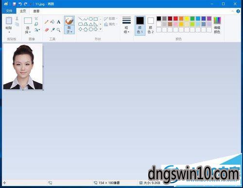Collapse the ribbon with the chevron button
The height and width of the screenshot is (188, 243).
(x=233, y=11)
